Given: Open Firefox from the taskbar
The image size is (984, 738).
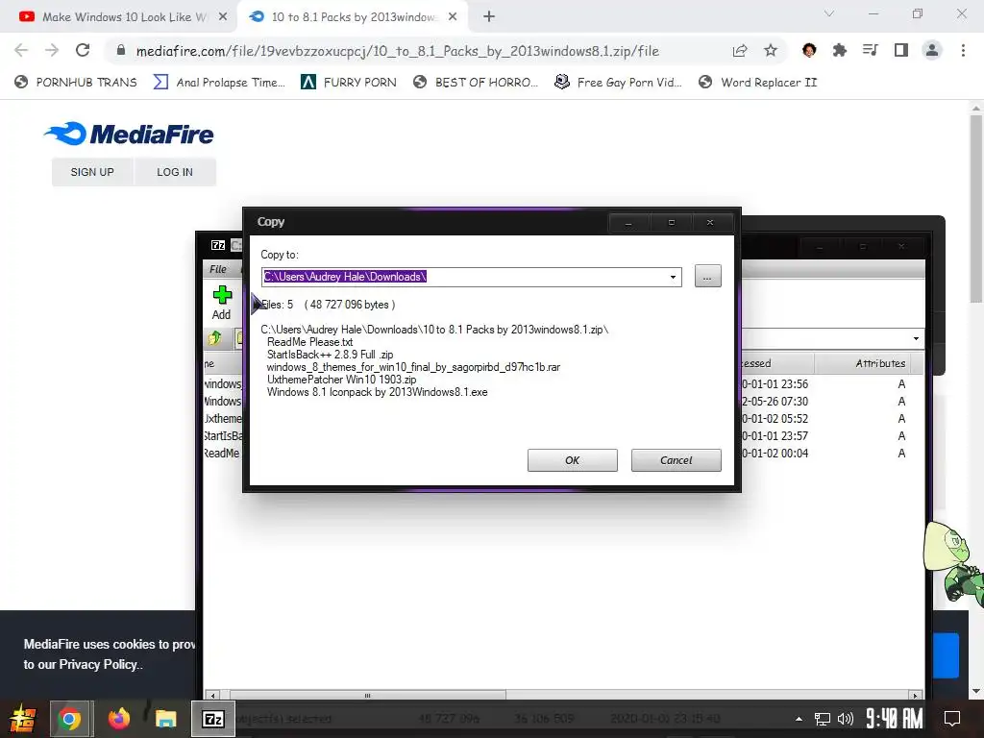Looking at the screenshot, I should click(118, 719).
